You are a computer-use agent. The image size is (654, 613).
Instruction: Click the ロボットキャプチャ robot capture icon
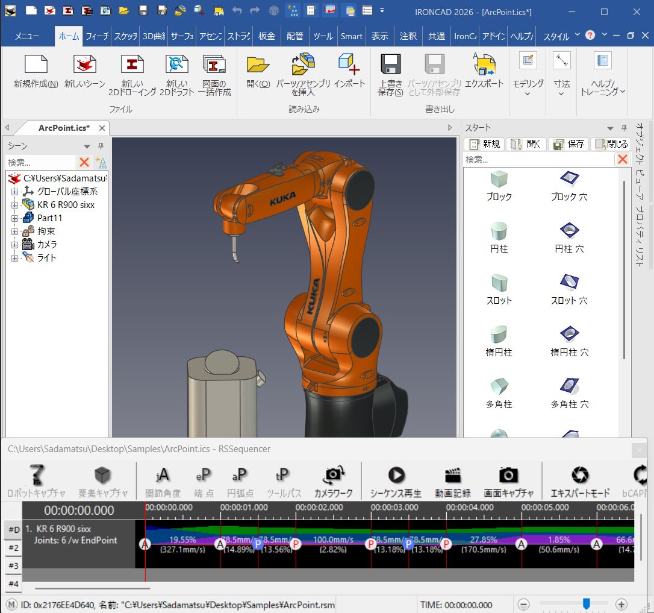click(37, 475)
